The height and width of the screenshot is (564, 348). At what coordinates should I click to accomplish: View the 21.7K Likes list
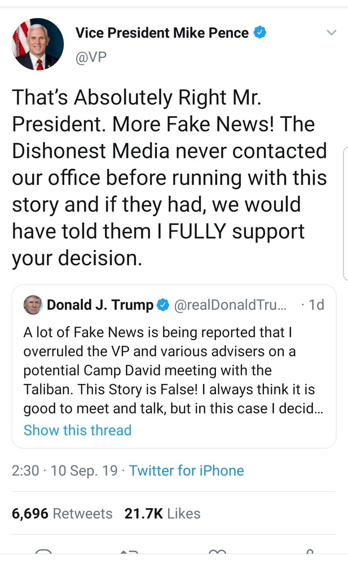[162, 514]
